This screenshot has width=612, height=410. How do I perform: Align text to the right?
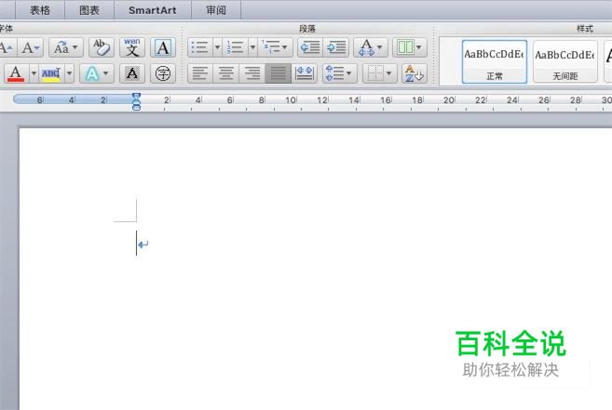click(252, 73)
